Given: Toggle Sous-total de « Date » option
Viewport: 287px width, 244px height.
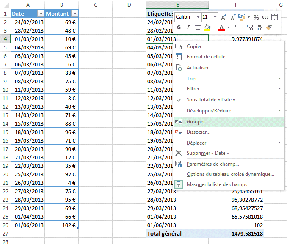Looking at the screenshot, I should (x=229, y=100).
